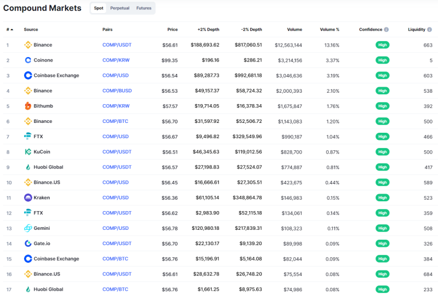Click the FTX logo in row 7
Screen dimensions: 438x294
click(28, 137)
